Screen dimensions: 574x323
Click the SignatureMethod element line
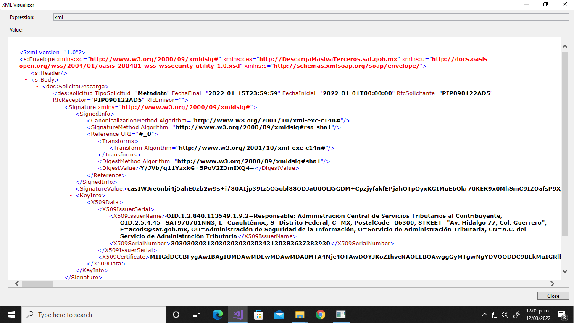(214, 127)
